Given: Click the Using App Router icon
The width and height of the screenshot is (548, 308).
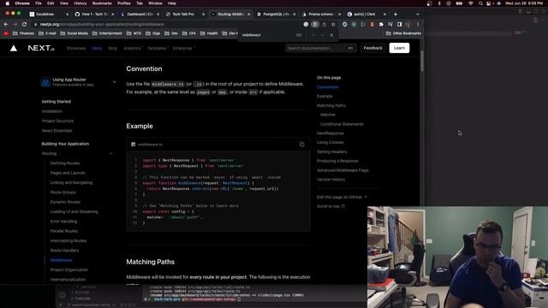Looking at the screenshot, I should pos(45,82).
